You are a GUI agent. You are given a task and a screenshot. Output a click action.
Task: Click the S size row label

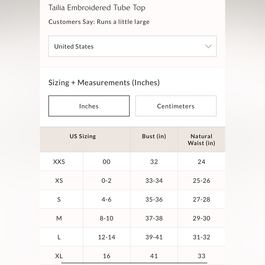[59, 200]
